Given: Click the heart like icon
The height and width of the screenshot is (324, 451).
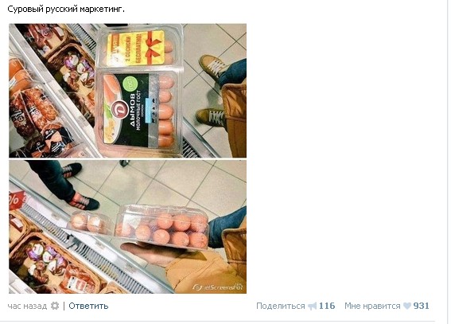Looking at the screenshot, I should point(407,306).
